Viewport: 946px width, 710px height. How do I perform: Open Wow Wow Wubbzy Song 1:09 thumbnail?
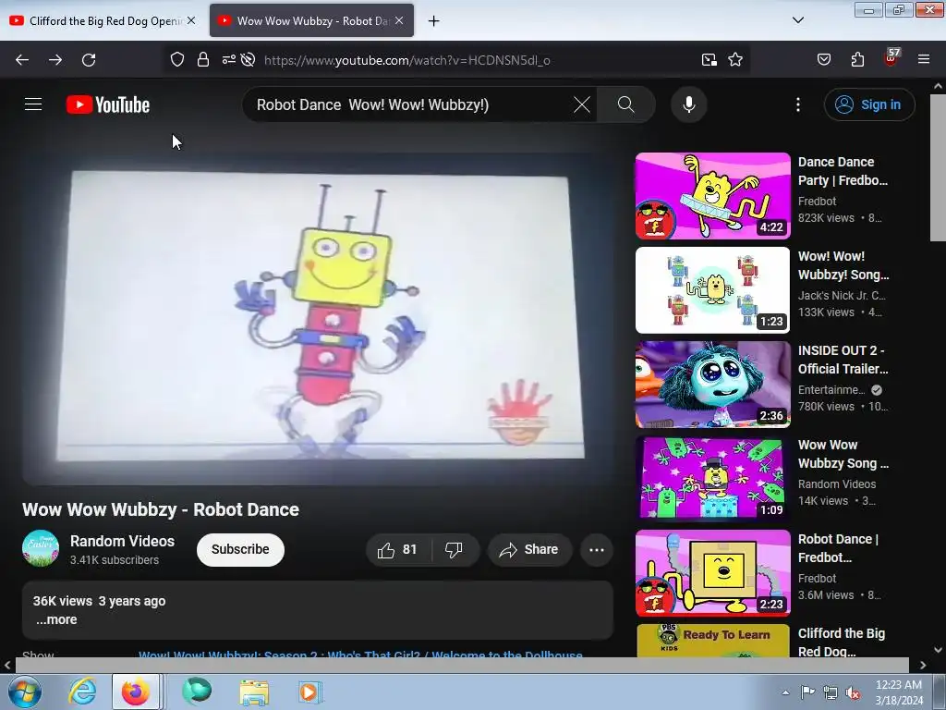712,478
